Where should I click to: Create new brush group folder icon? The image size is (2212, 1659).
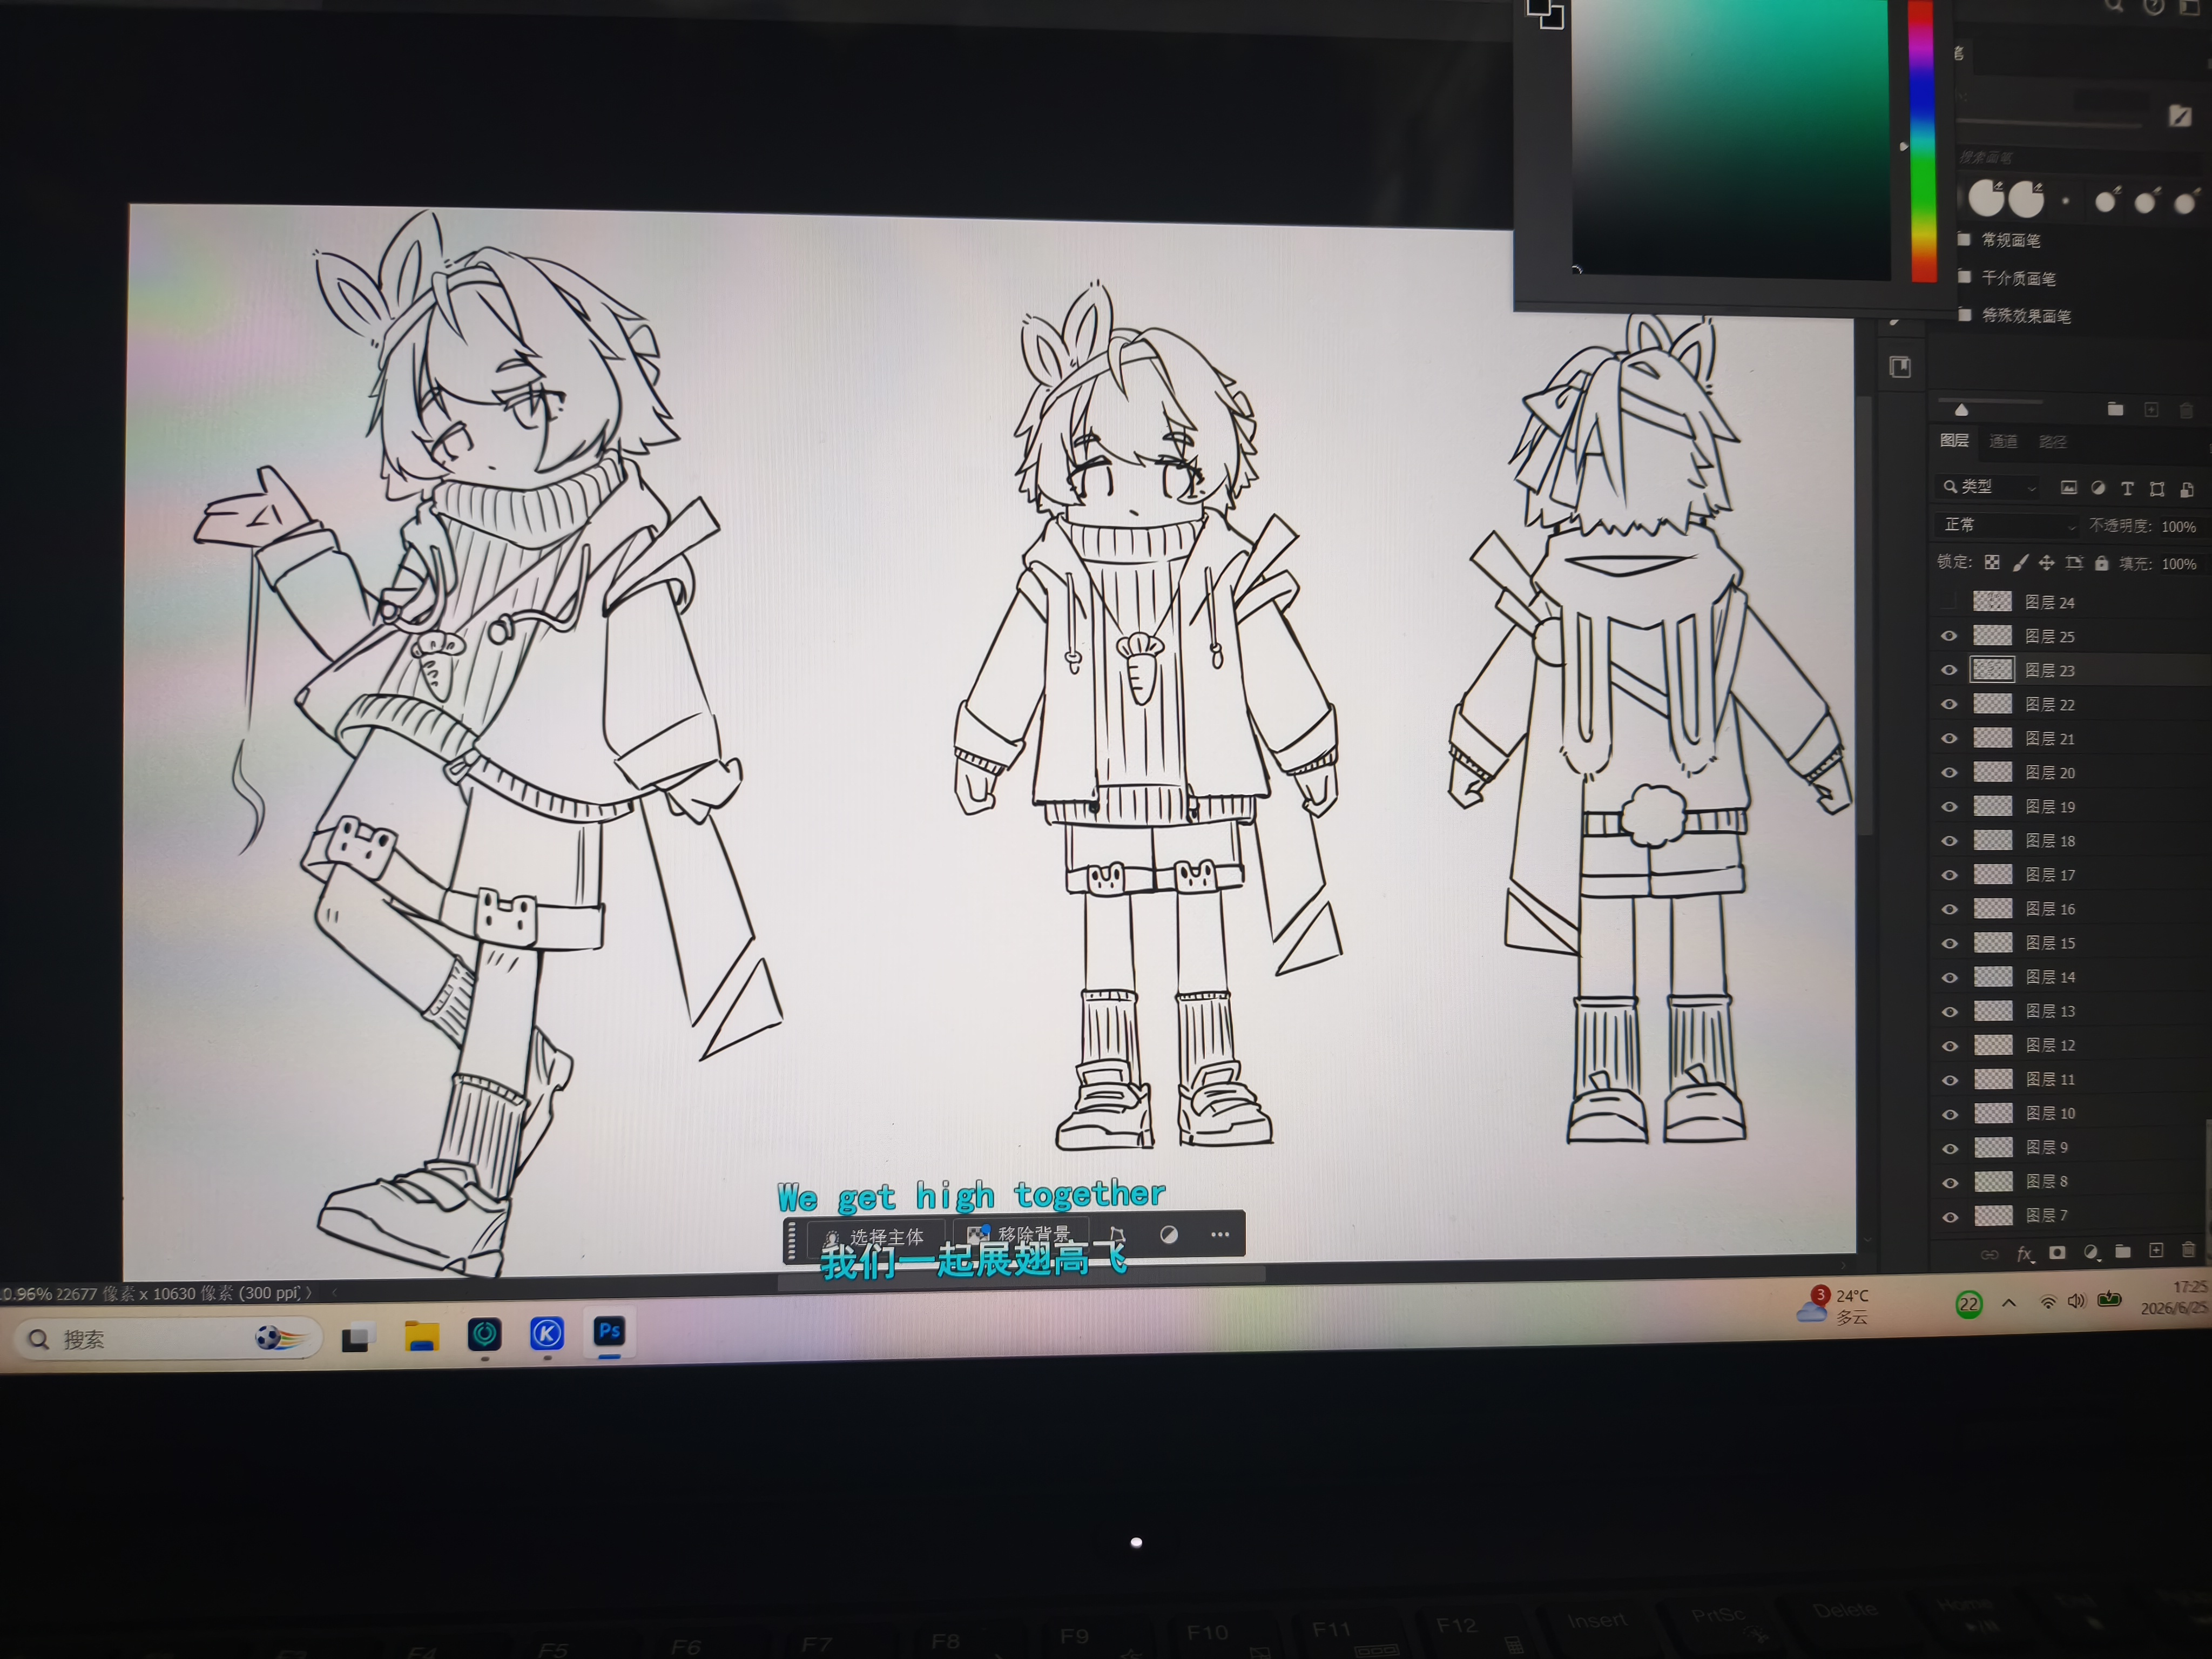(x=2115, y=409)
